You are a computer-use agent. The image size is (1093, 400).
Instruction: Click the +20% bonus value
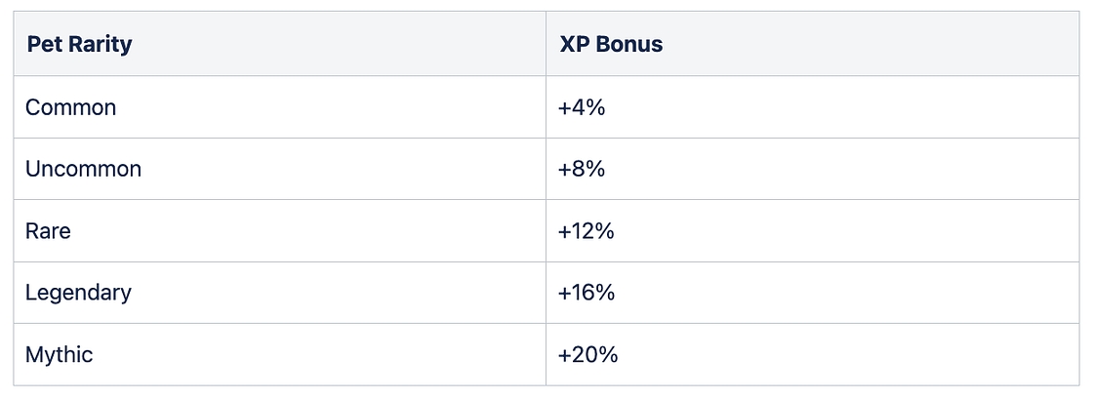click(587, 354)
